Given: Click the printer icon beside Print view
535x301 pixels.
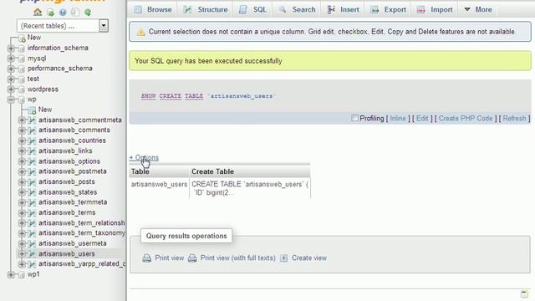Looking at the screenshot, I should 147,258.
